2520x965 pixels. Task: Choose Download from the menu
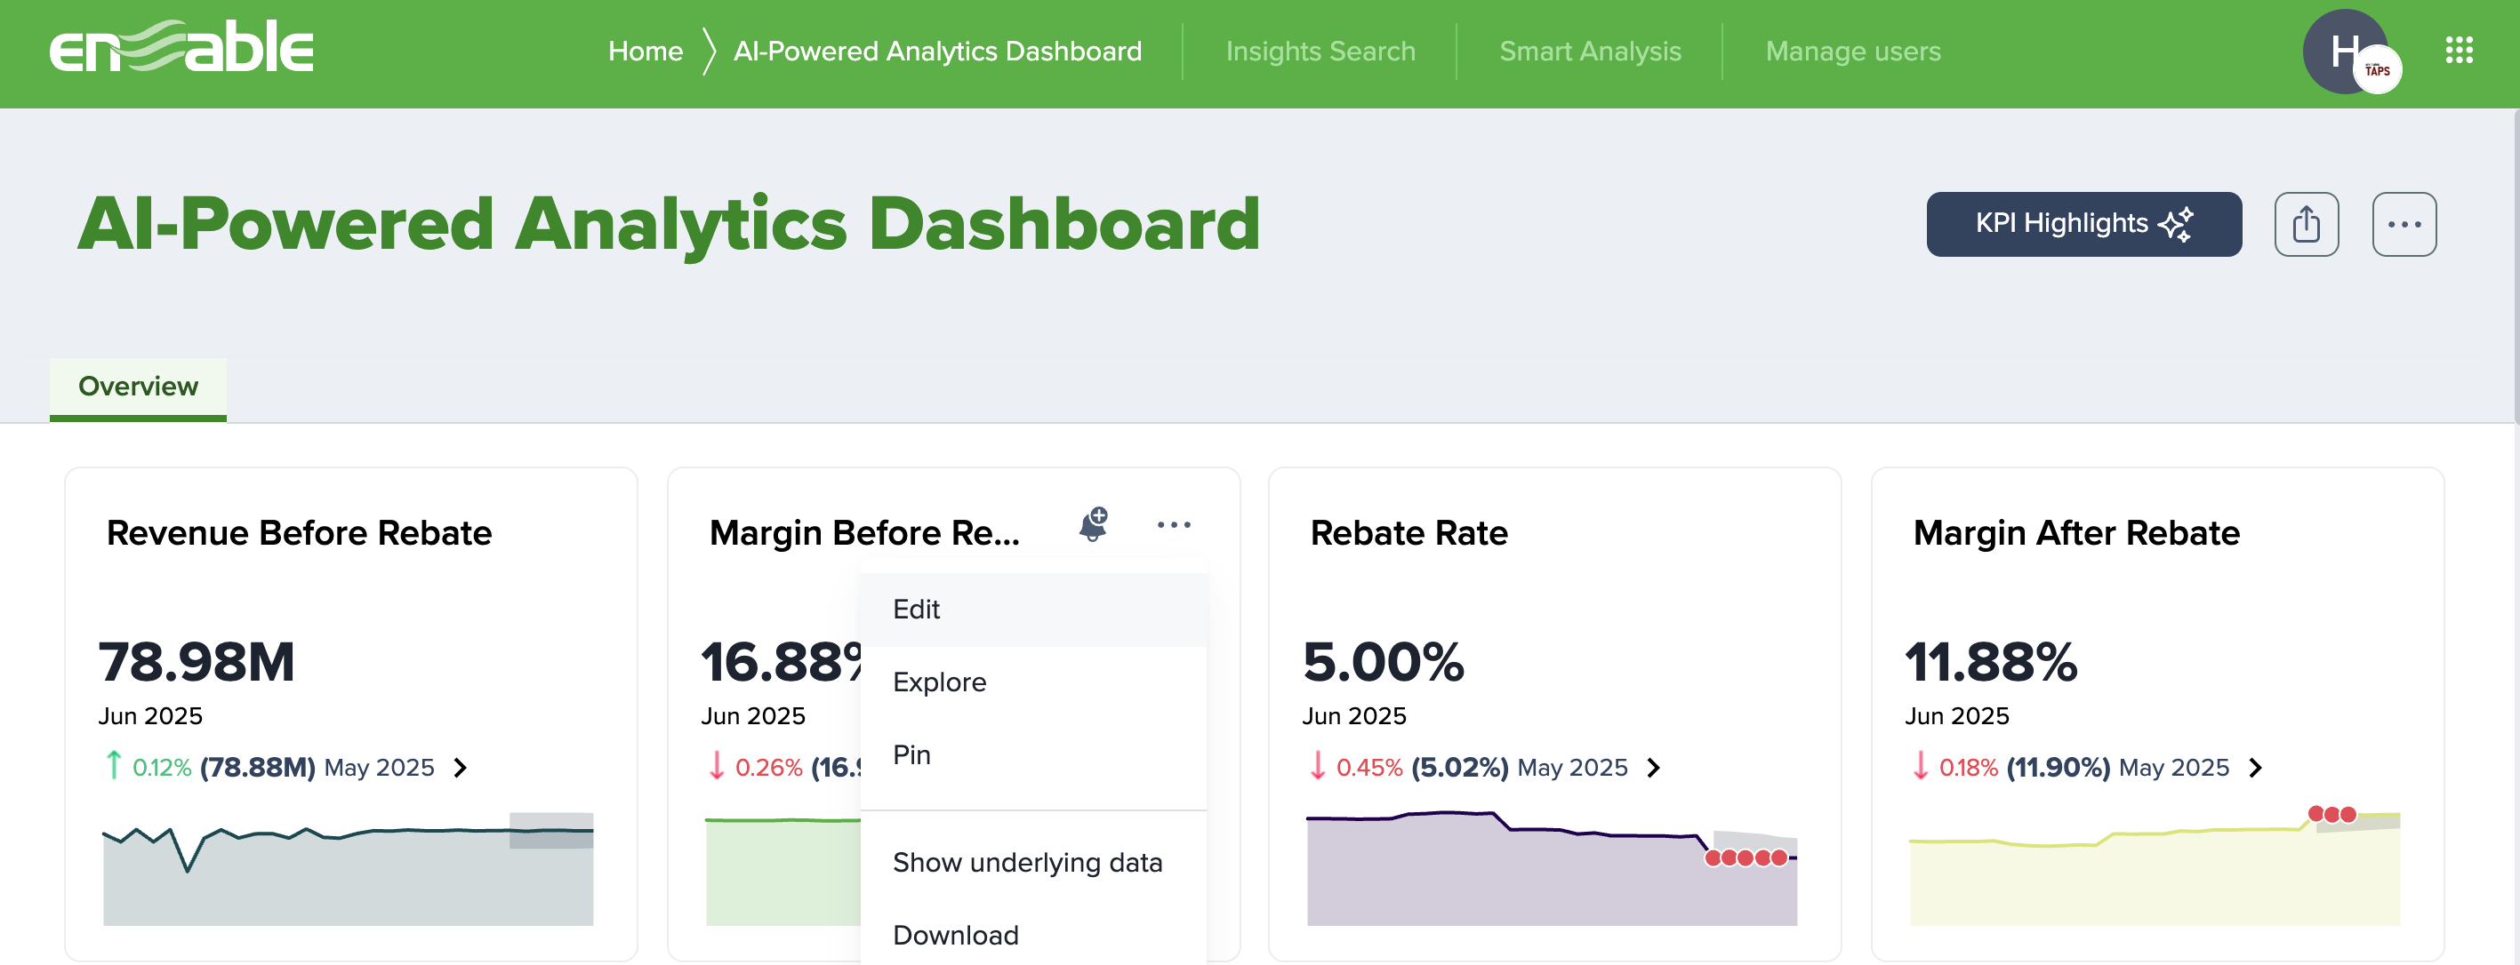point(955,934)
